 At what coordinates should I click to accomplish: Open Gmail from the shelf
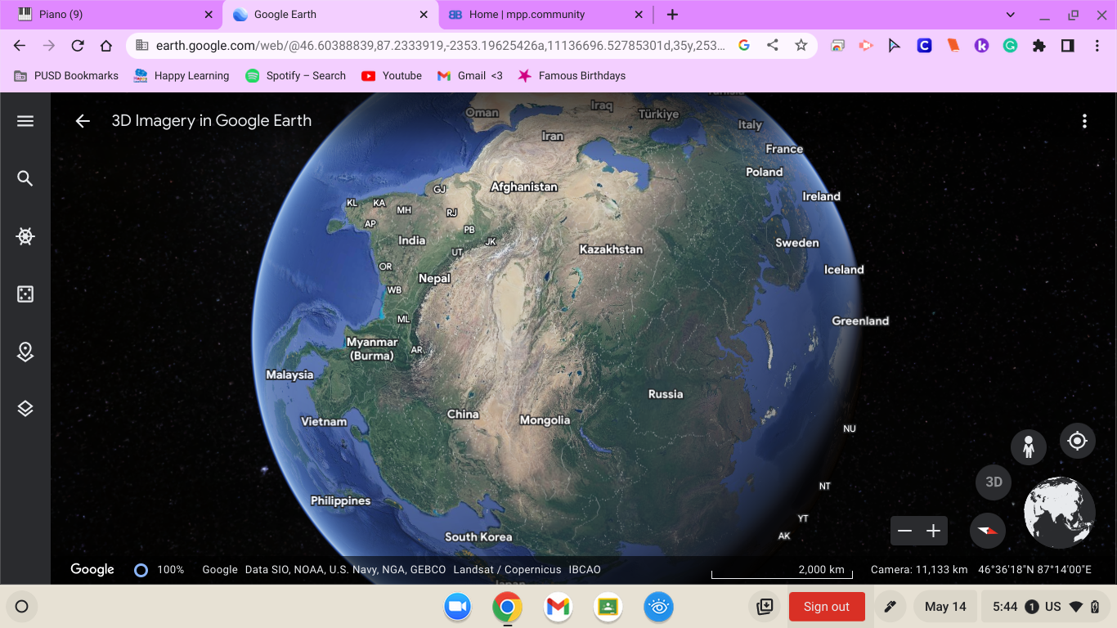coord(558,607)
